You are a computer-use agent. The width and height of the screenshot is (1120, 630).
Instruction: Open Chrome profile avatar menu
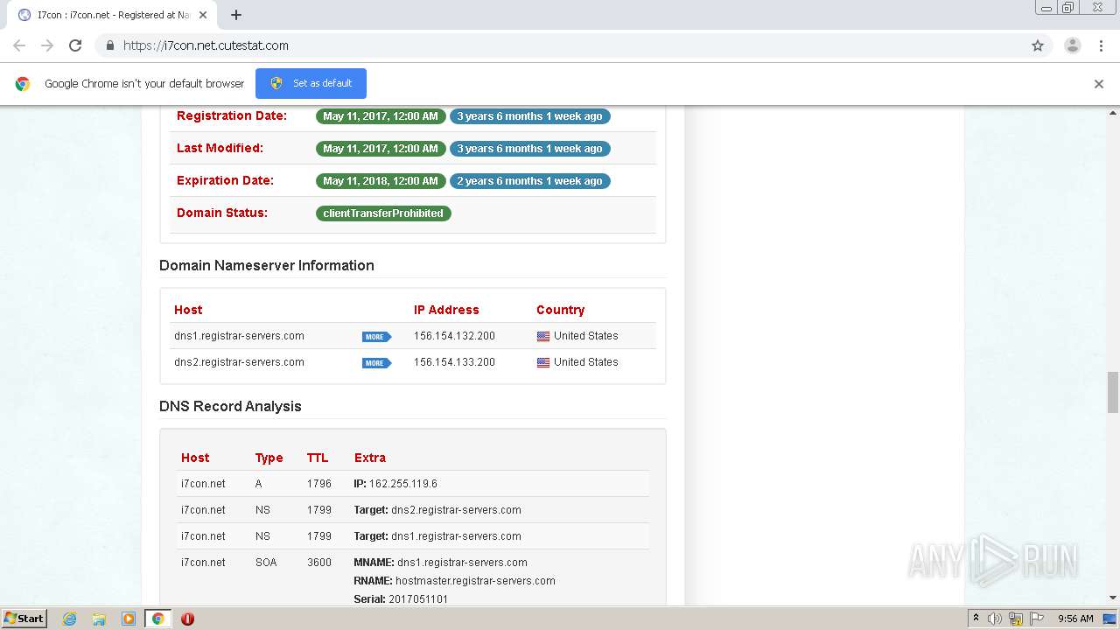(x=1072, y=45)
